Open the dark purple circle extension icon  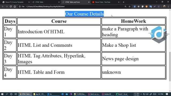159,6
